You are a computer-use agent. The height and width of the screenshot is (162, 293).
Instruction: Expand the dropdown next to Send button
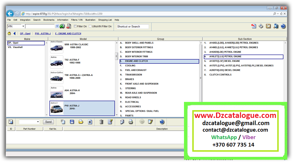(38, 122)
